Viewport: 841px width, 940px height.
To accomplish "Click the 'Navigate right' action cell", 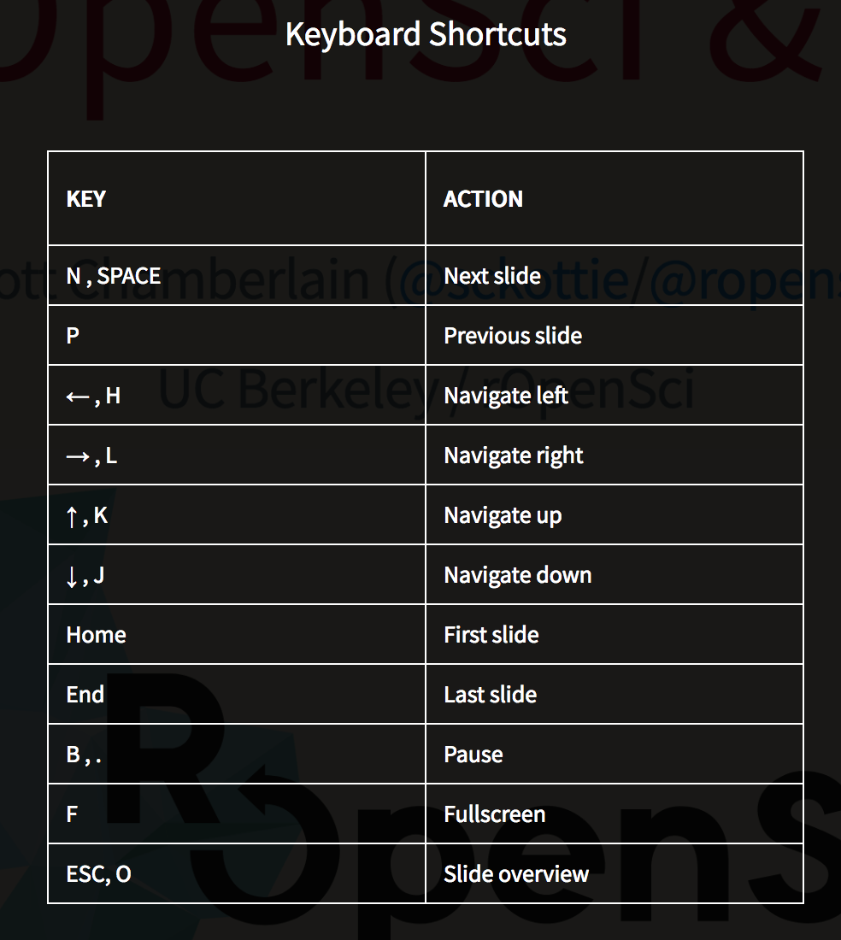I will point(615,455).
